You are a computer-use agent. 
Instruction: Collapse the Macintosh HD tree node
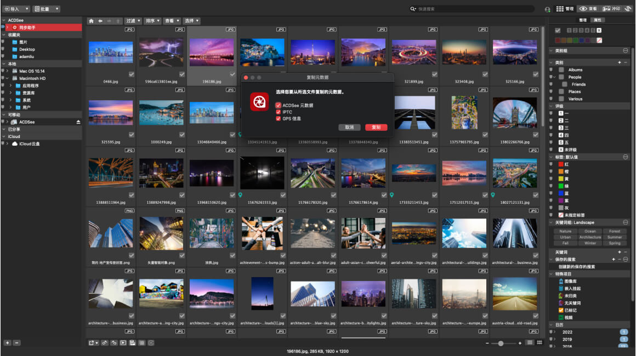[7, 78]
